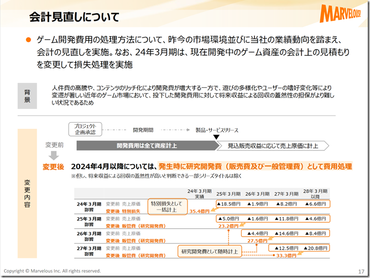The width and height of the screenshot is (370, 278).
Task: Click the value ▲14.6億円
Action: point(286,233)
